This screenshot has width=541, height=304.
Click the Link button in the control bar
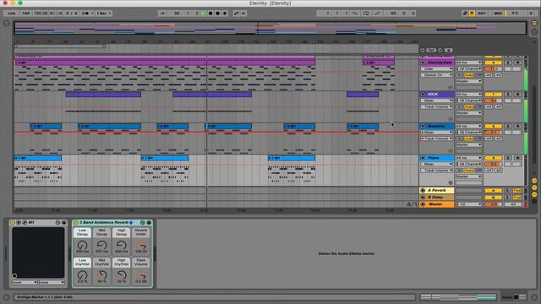click(x=11, y=14)
